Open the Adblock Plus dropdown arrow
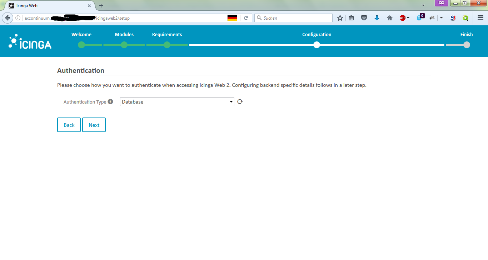Image resolution: width=488 pixels, height=260 pixels. pos(408,18)
